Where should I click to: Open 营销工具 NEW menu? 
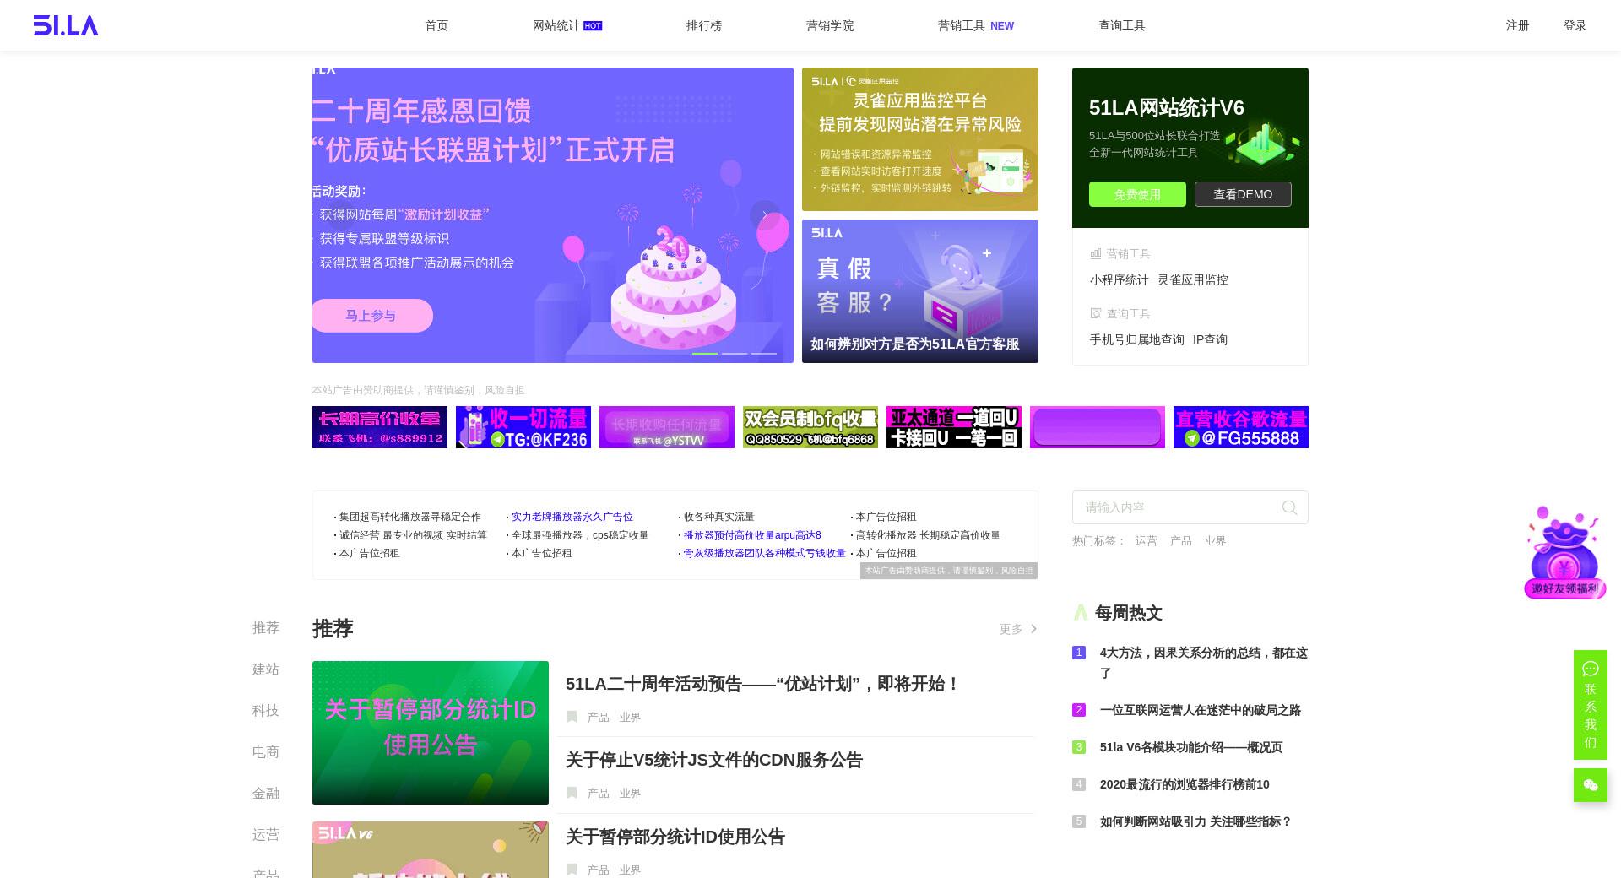[975, 25]
